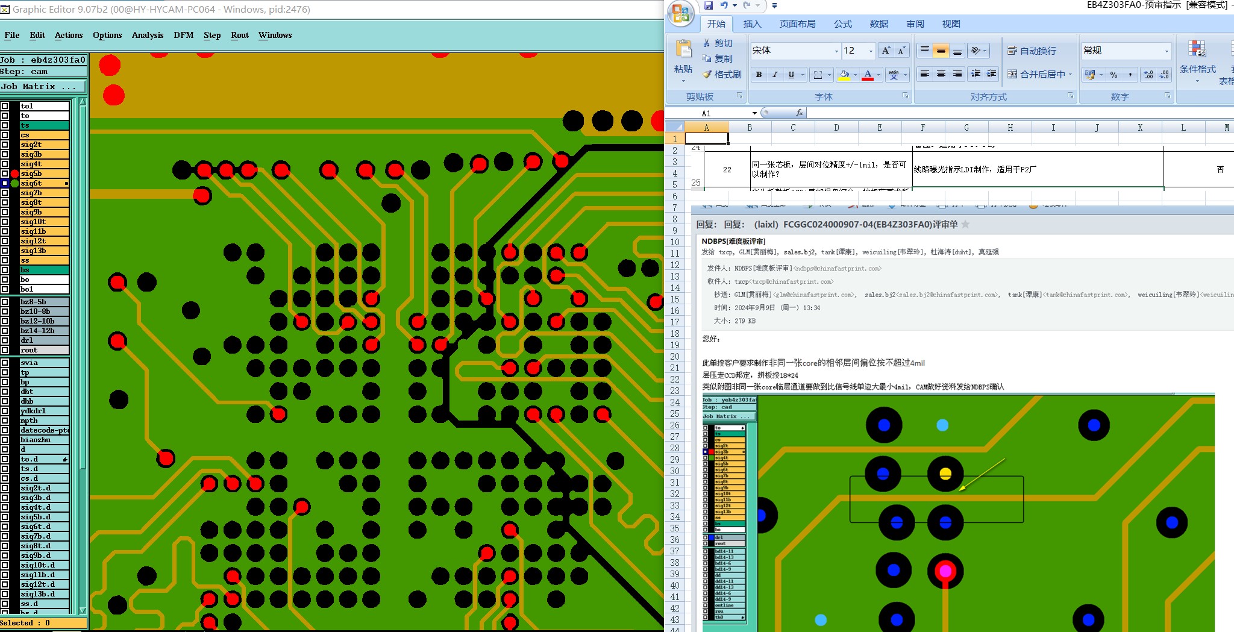Toggle the checkbox for layer ts
This screenshot has width=1234, height=632.
5,125
